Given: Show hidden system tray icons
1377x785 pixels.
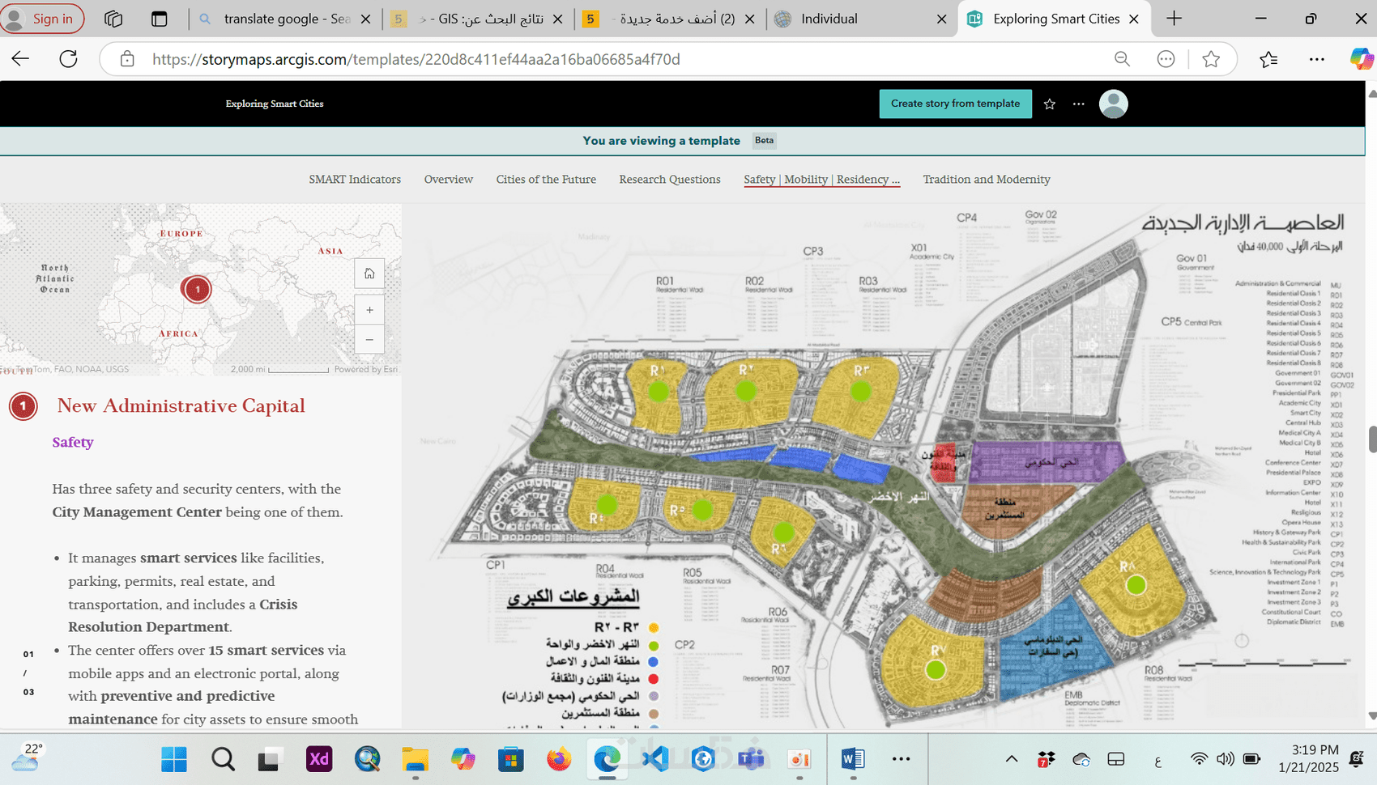Looking at the screenshot, I should (x=1012, y=759).
